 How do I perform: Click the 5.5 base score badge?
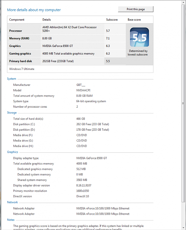coord(139,37)
